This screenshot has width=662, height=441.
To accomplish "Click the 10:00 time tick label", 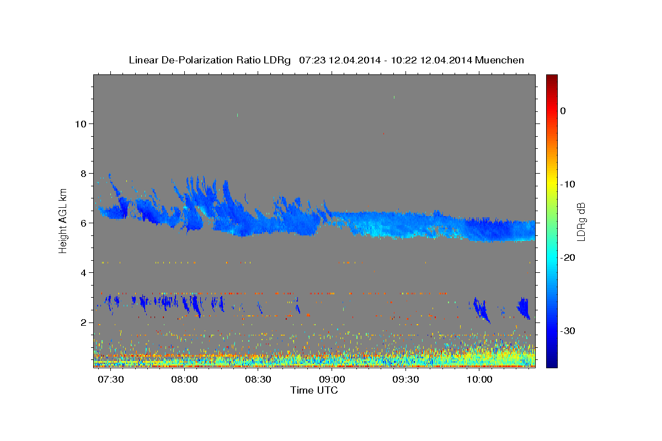I will [x=479, y=380].
